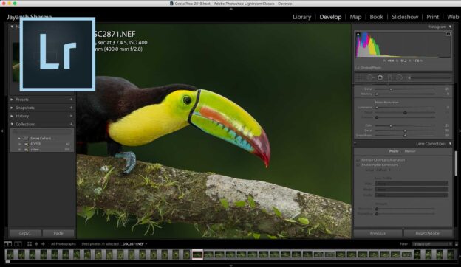Screen dimensions: 461x267
Task: Expand the Smart Collections tree item
Action: (19, 138)
